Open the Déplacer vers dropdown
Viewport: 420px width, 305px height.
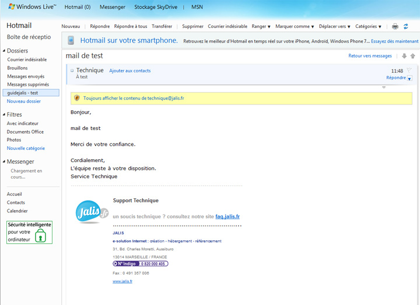click(335, 26)
